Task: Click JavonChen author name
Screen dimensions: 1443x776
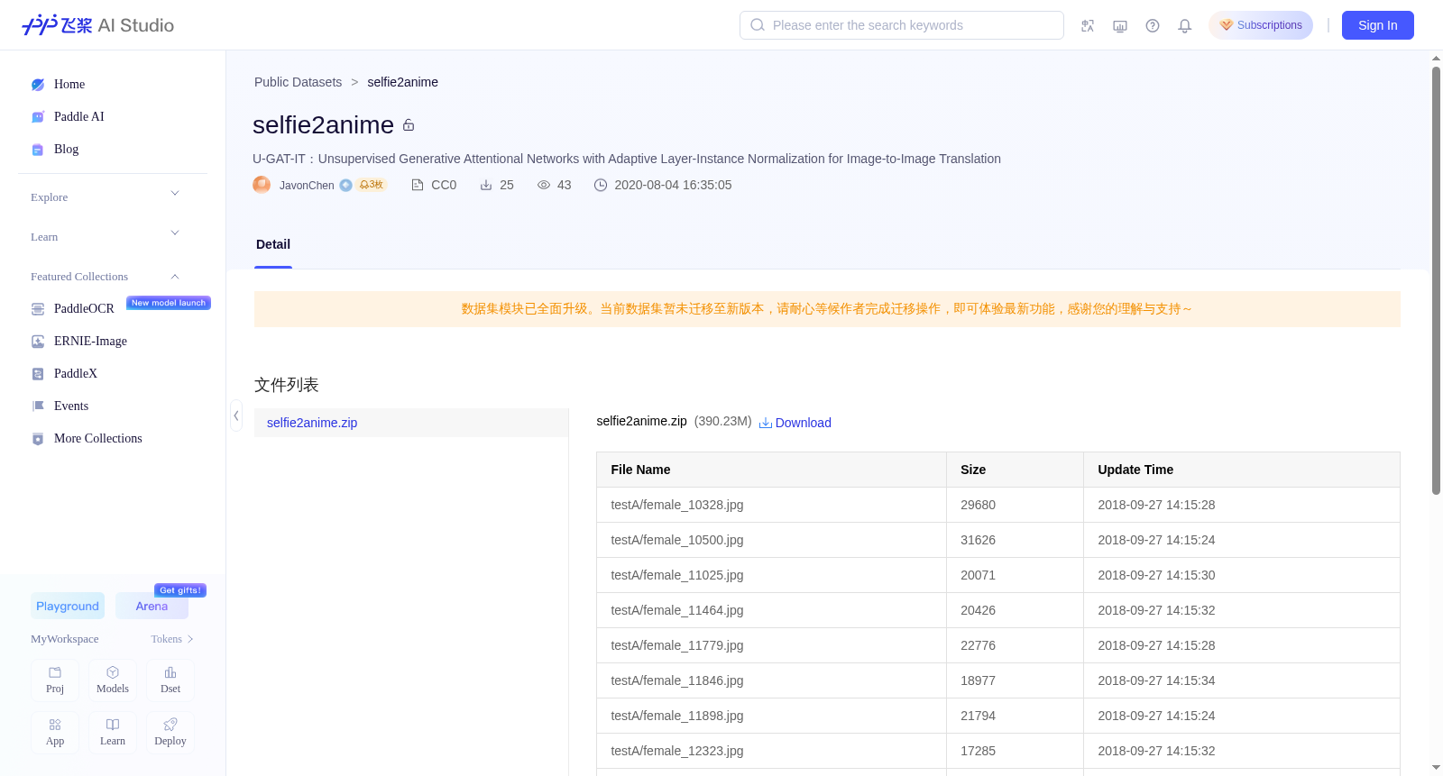Action: click(x=307, y=186)
